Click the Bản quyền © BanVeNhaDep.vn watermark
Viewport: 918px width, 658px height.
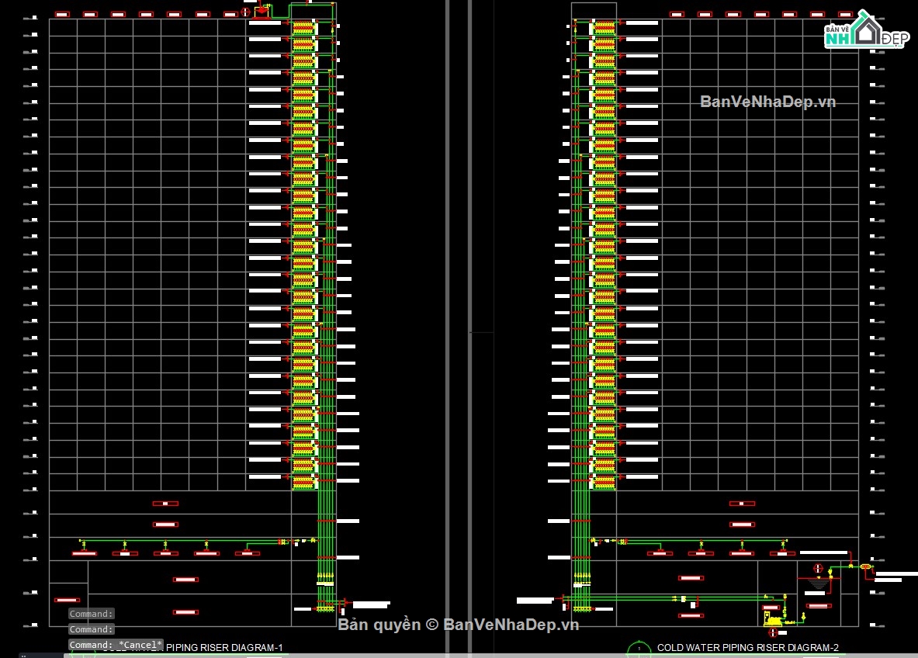(x=459, y=625)
